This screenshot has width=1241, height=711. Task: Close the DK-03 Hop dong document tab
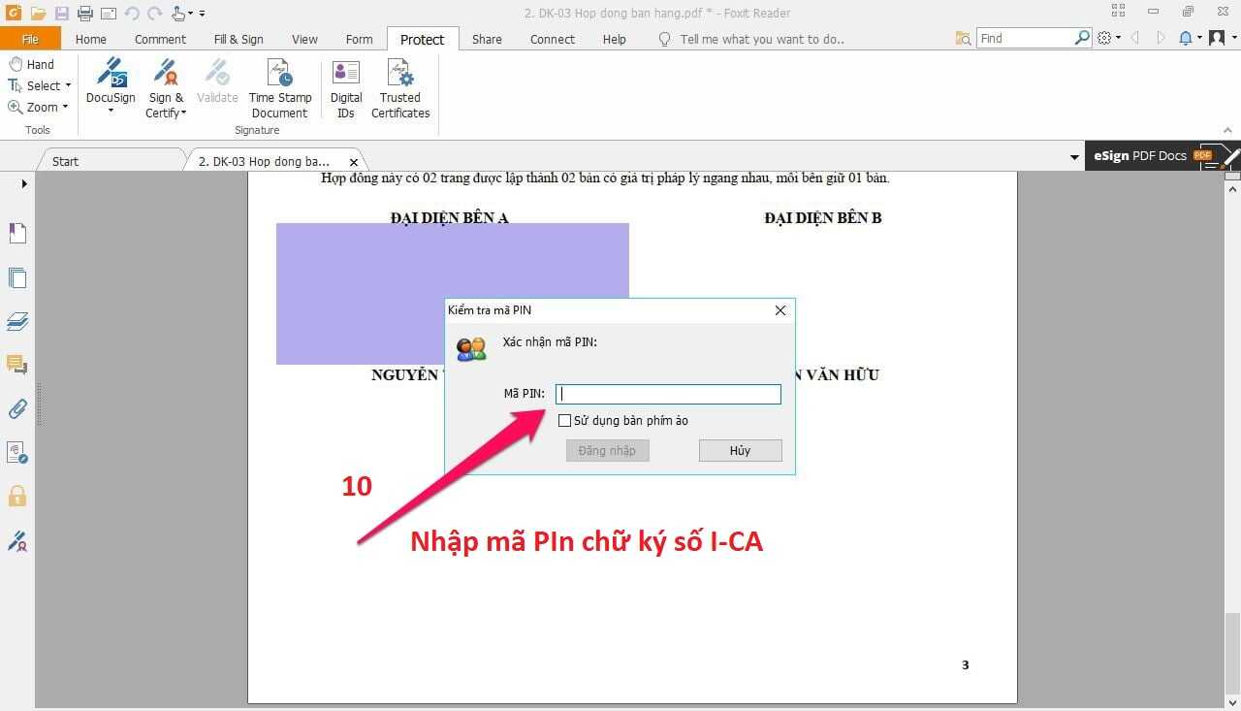point(354,162)
